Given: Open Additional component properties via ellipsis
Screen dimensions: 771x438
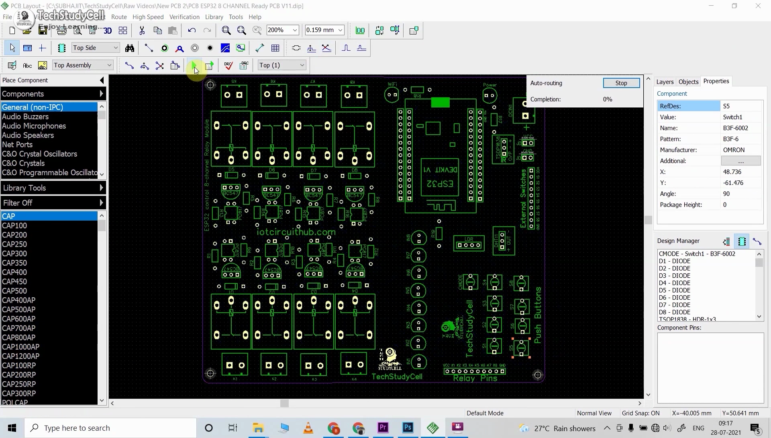Looking at the screenshot, I should (x=741, y=160).
